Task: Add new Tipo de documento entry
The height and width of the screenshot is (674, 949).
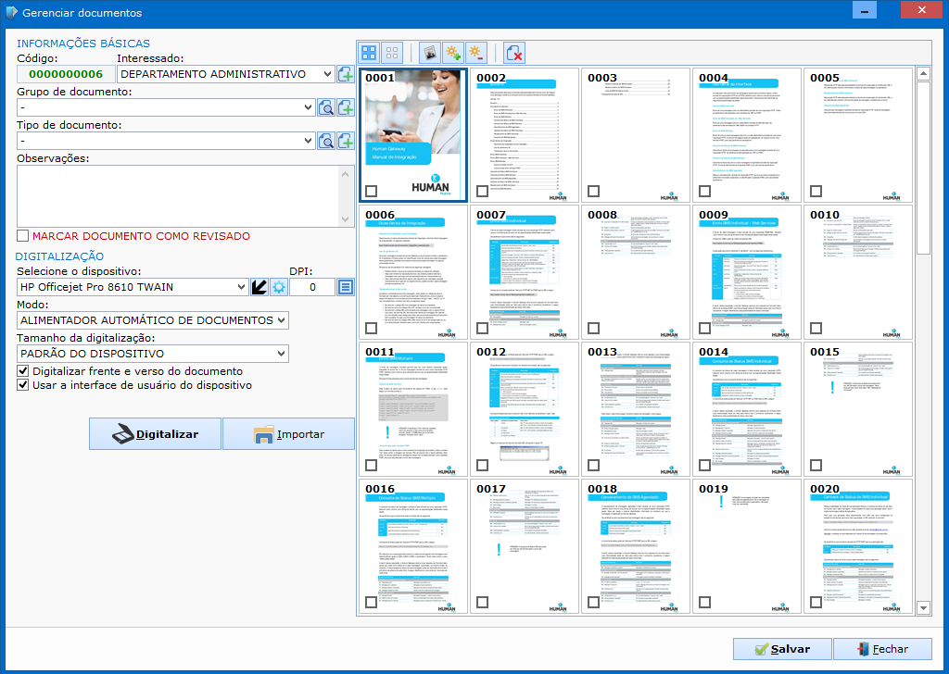Action: [x=346, y=141]
